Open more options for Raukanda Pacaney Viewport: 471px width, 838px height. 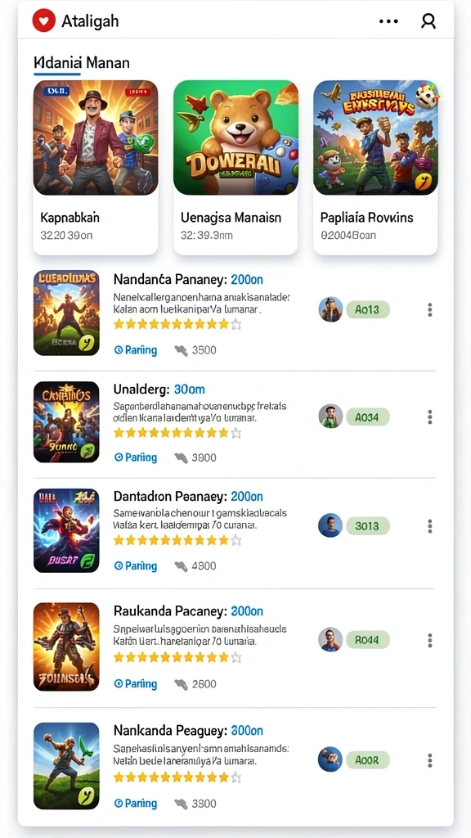pyautogui.click(x=430, y=640)
